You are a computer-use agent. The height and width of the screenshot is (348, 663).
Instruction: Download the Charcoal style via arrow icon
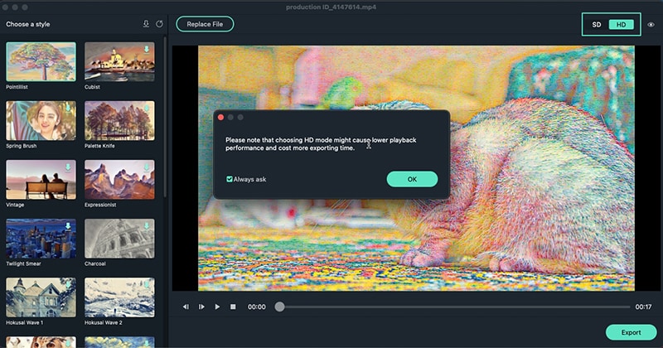click(x=147, y=226)
